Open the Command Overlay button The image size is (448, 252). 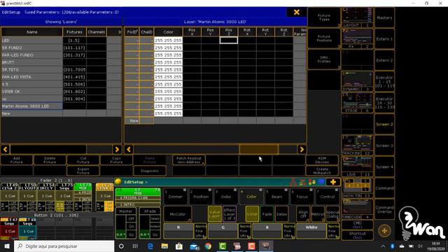click(x=384, y=209)
